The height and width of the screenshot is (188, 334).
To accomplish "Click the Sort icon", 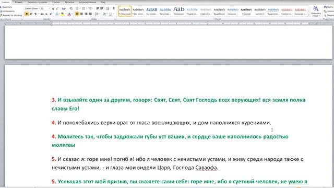I will pyautogui.click(x=108, y=8).
